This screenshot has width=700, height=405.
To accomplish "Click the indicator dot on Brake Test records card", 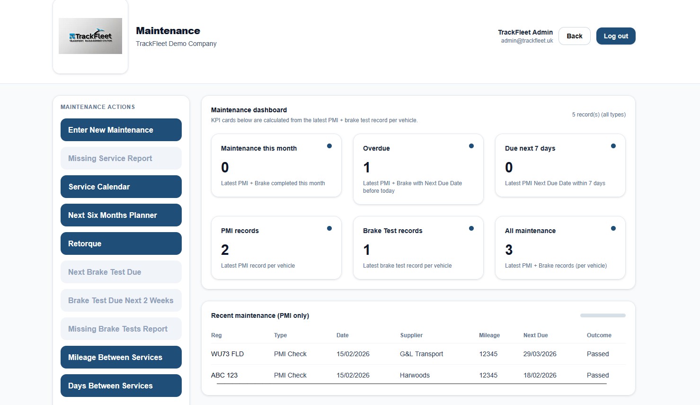I will coord(471,228).
